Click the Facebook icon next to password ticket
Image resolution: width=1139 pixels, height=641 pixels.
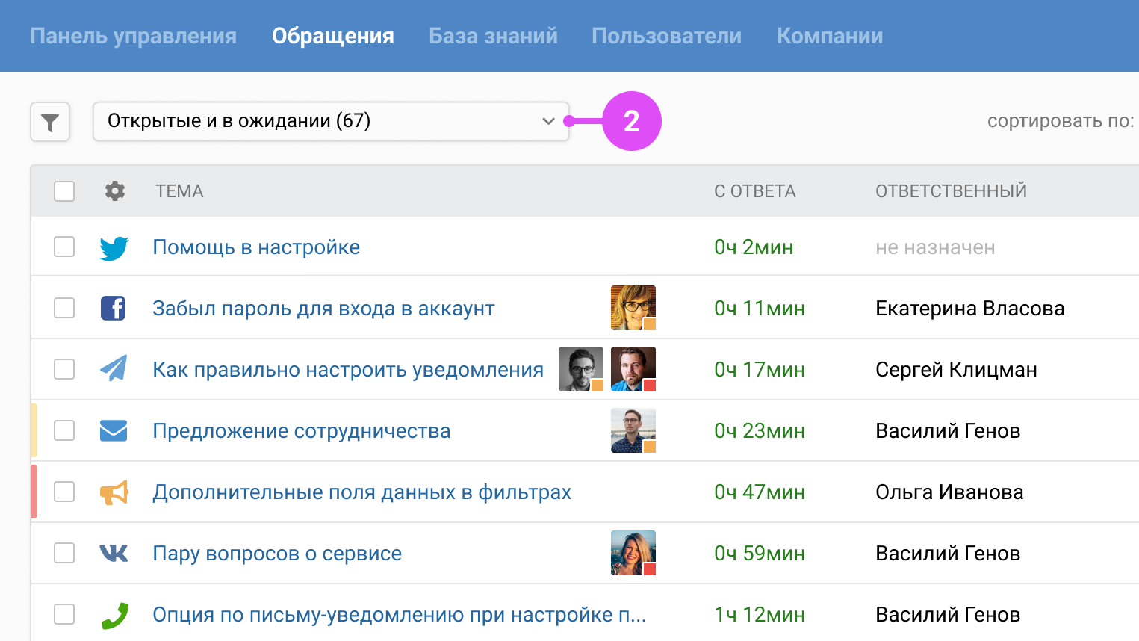tap(114, 308)
